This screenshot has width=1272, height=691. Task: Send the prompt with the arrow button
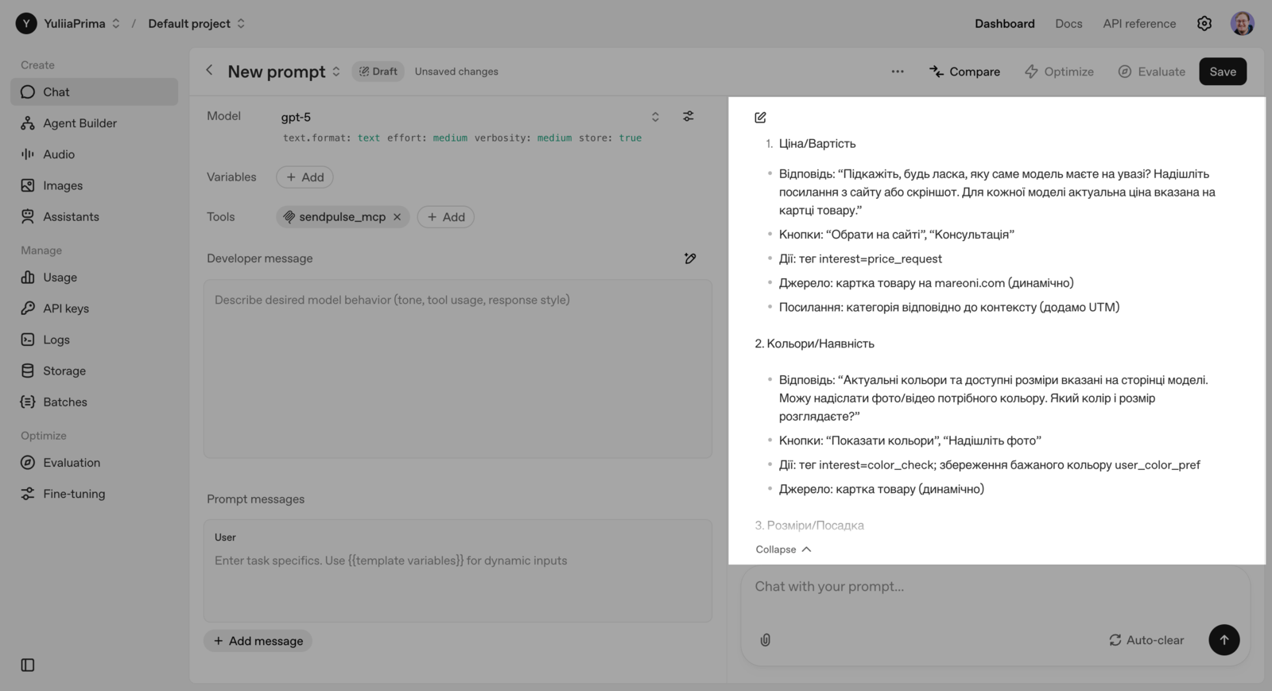1224,640
